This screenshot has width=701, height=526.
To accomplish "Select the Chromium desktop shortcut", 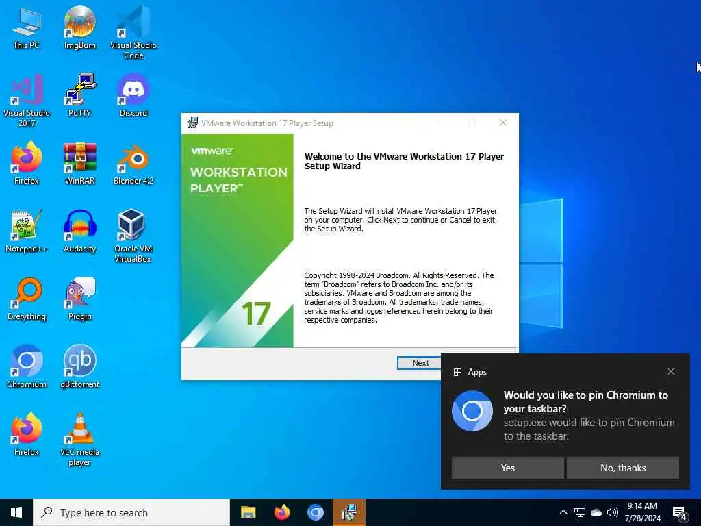I will pyautogui.click(x=27, y=366).
